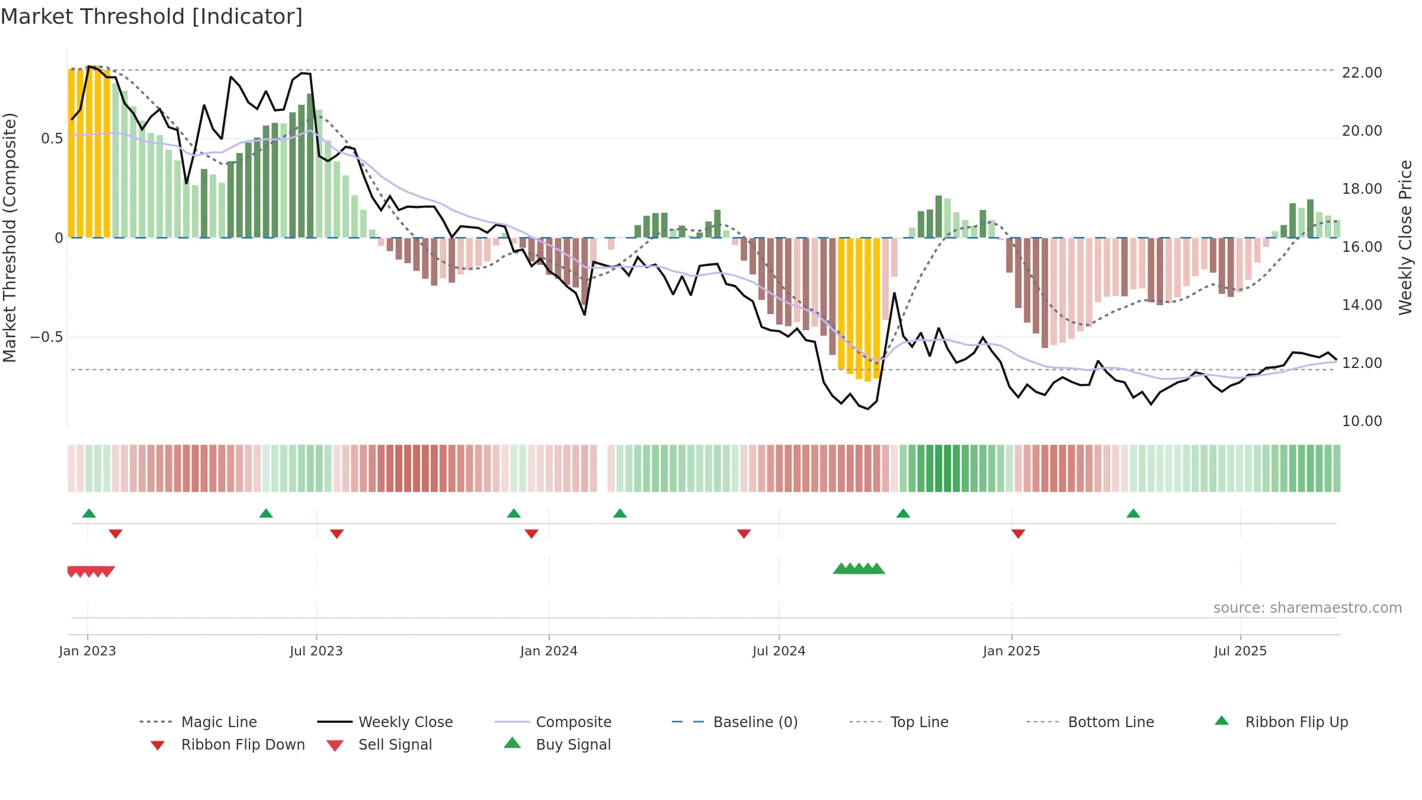The width and height of the screenshot is (1422, 800).
Task: Click the red Sell Signal legend triangle
Action: 335,745
